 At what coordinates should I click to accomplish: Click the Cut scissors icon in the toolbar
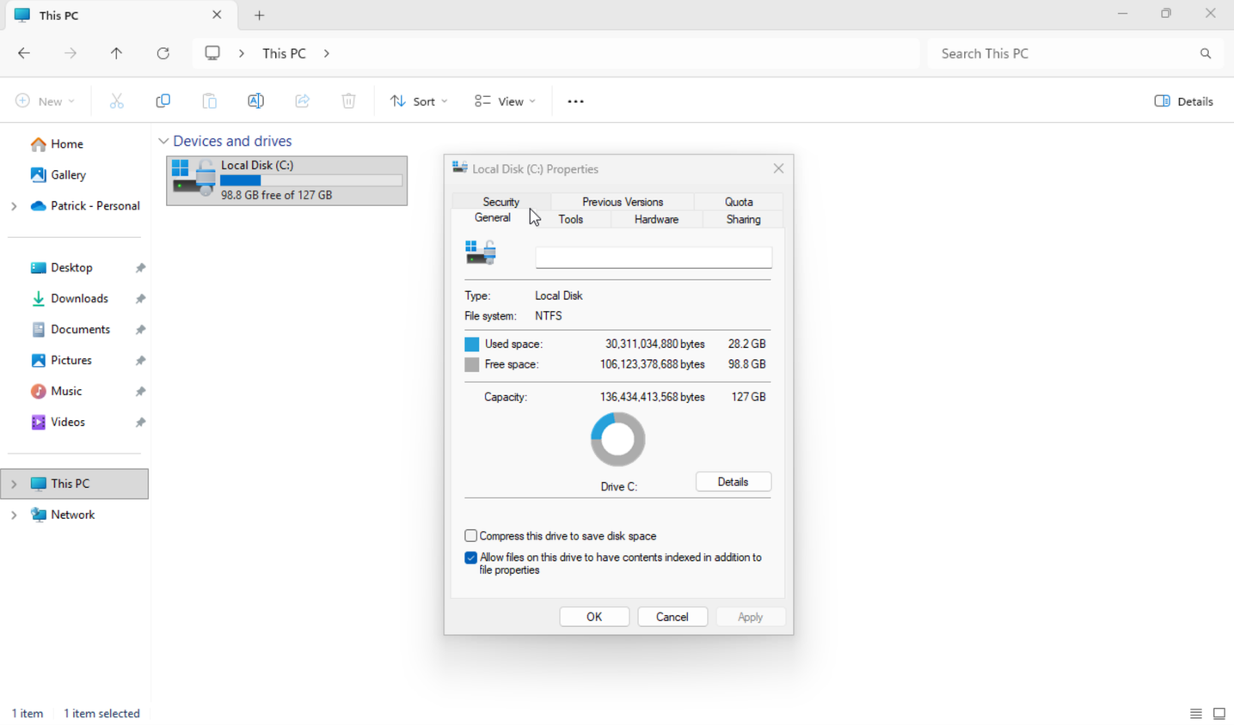click(x=117, y=101)
